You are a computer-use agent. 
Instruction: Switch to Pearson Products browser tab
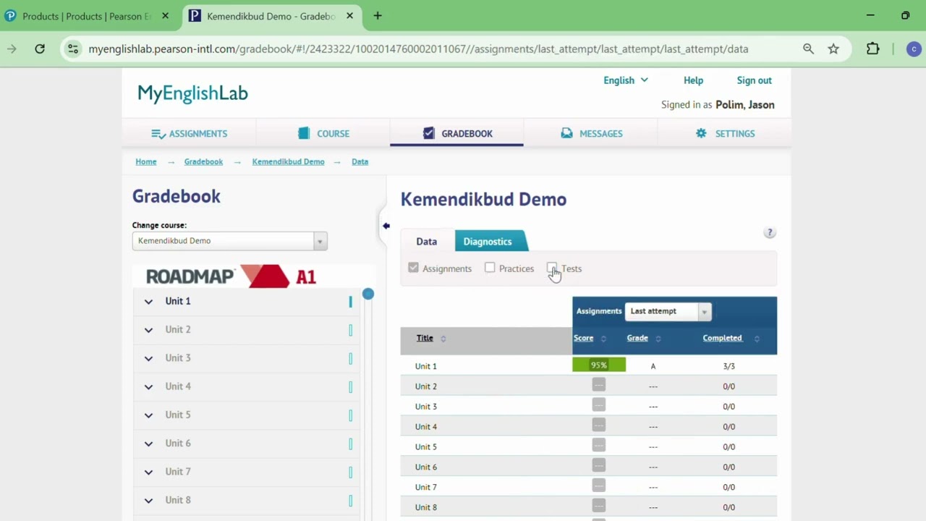pos(88,16)
